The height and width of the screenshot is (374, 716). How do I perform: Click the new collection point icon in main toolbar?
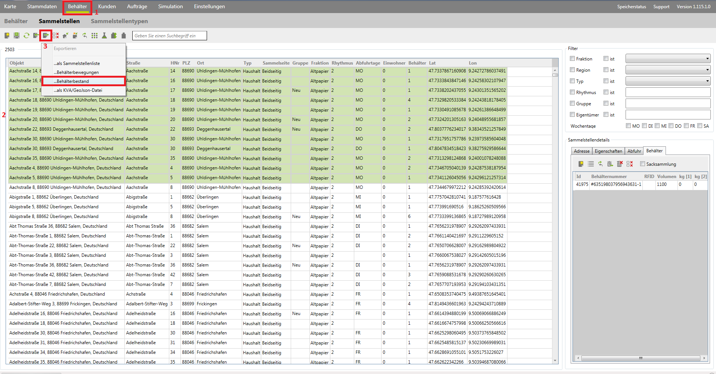coord(7,35)
